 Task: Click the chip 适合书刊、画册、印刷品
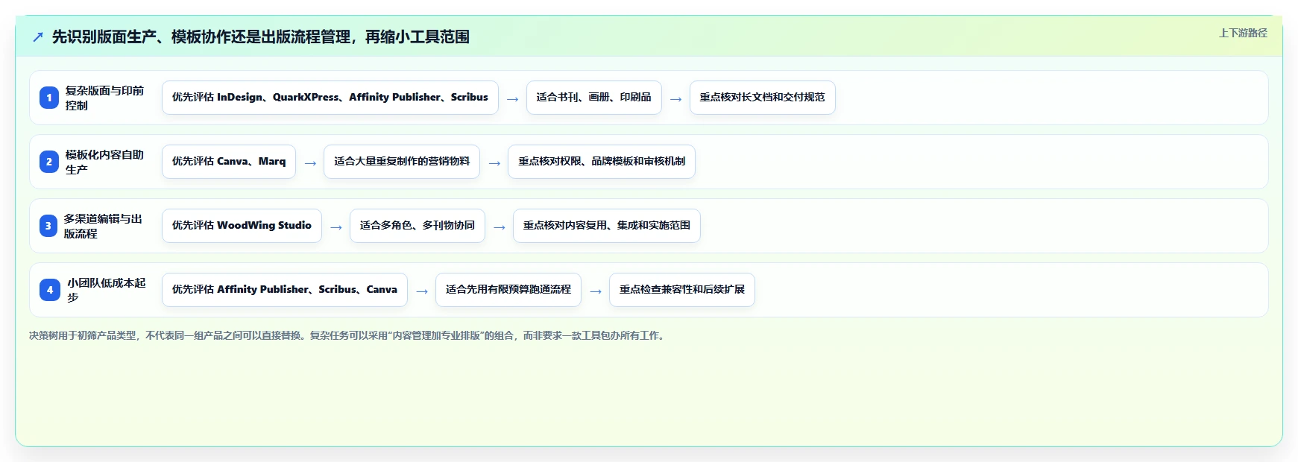click(594, 98)
